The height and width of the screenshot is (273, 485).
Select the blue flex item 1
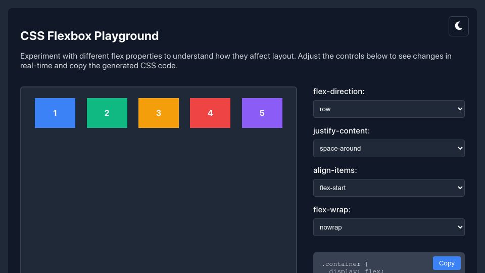click(55, 113)
